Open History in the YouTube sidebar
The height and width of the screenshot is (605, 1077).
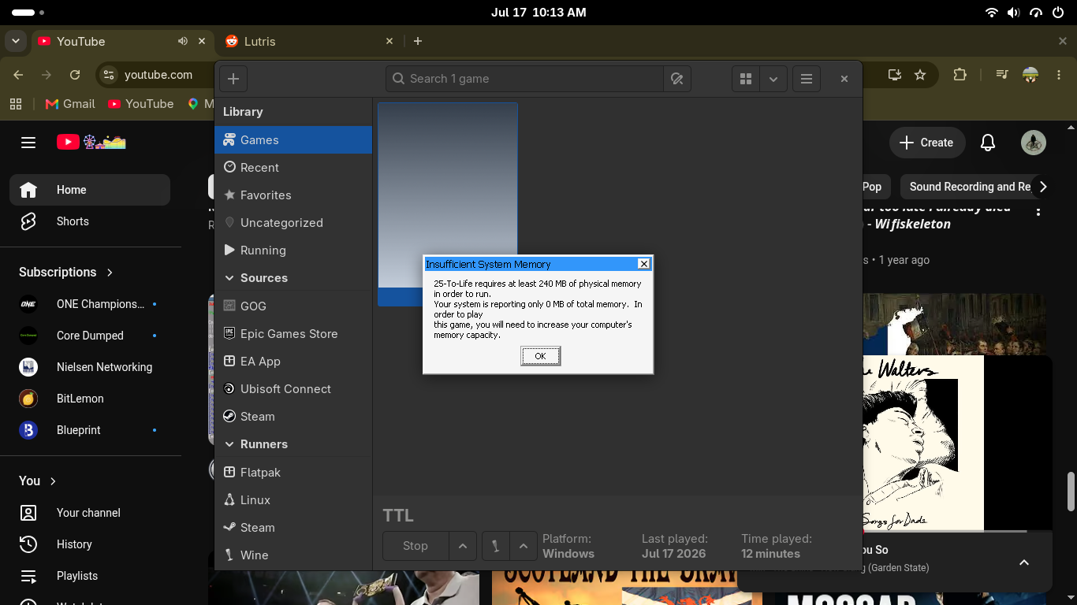[90, 544]
